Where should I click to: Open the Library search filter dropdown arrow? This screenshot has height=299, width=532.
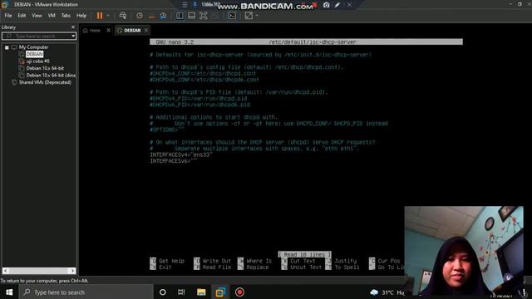coord(73,36)
